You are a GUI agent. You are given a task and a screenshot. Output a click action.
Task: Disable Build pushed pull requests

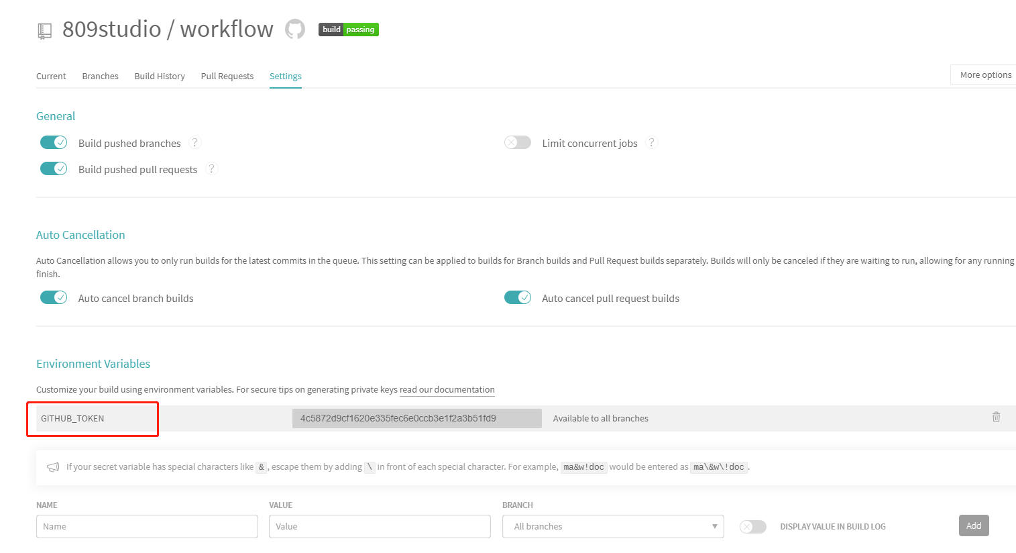54,168
